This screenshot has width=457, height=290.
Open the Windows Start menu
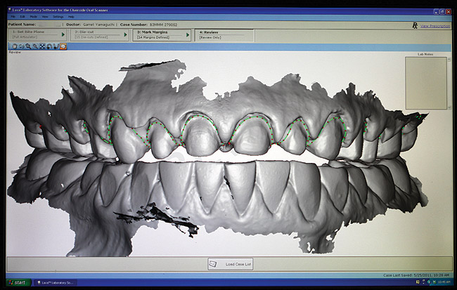point(17,282)
